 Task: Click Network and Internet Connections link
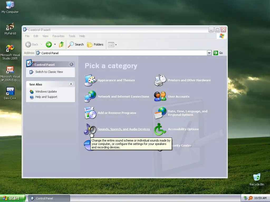coord(123,97)
